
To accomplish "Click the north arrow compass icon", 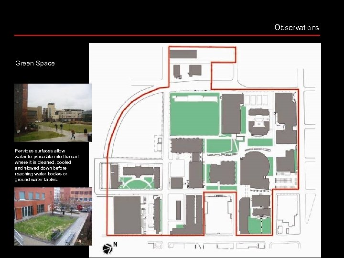I will coord(107,249).
